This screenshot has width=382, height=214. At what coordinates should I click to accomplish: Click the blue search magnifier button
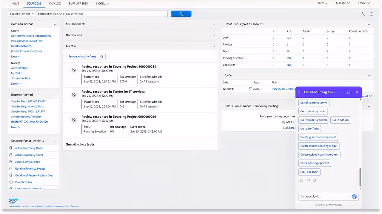pos(181,14)
